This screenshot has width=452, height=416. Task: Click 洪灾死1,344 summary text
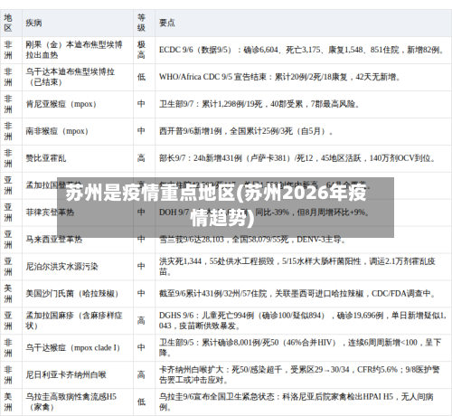tap(297, 267)
